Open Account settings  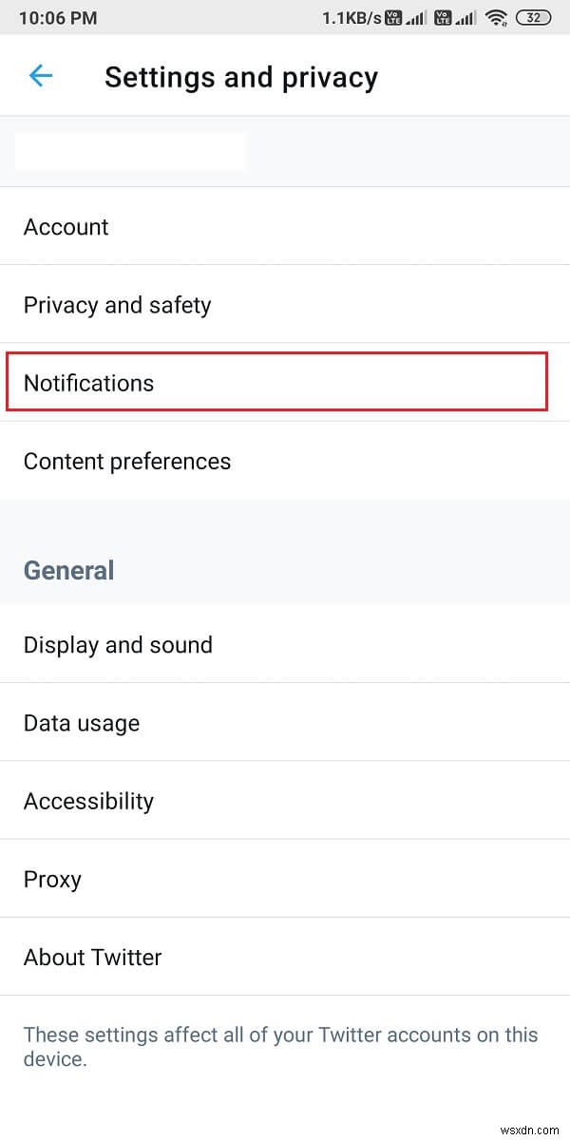tap(66, 227)
